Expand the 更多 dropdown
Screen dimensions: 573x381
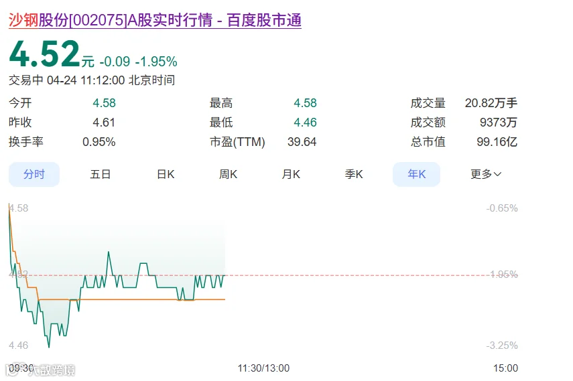(486, 174)
